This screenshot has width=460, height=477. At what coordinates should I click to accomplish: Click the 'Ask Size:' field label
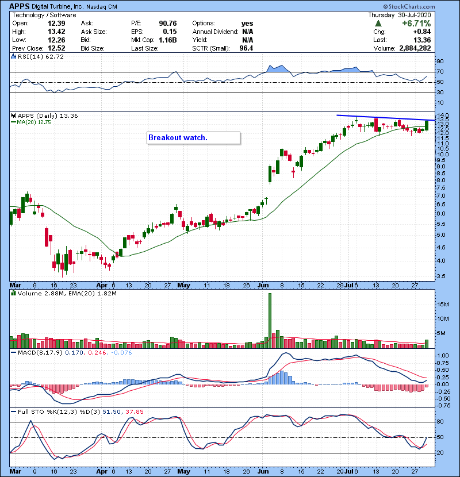pos(94,32)
